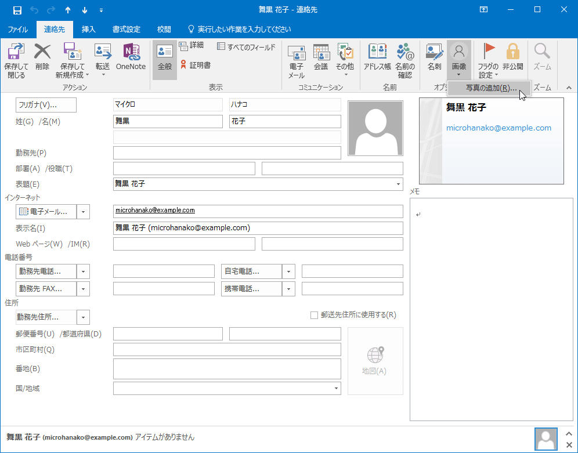Enable use as mailing address checkbox
This screenshot has width=578, height=453.
315,315
